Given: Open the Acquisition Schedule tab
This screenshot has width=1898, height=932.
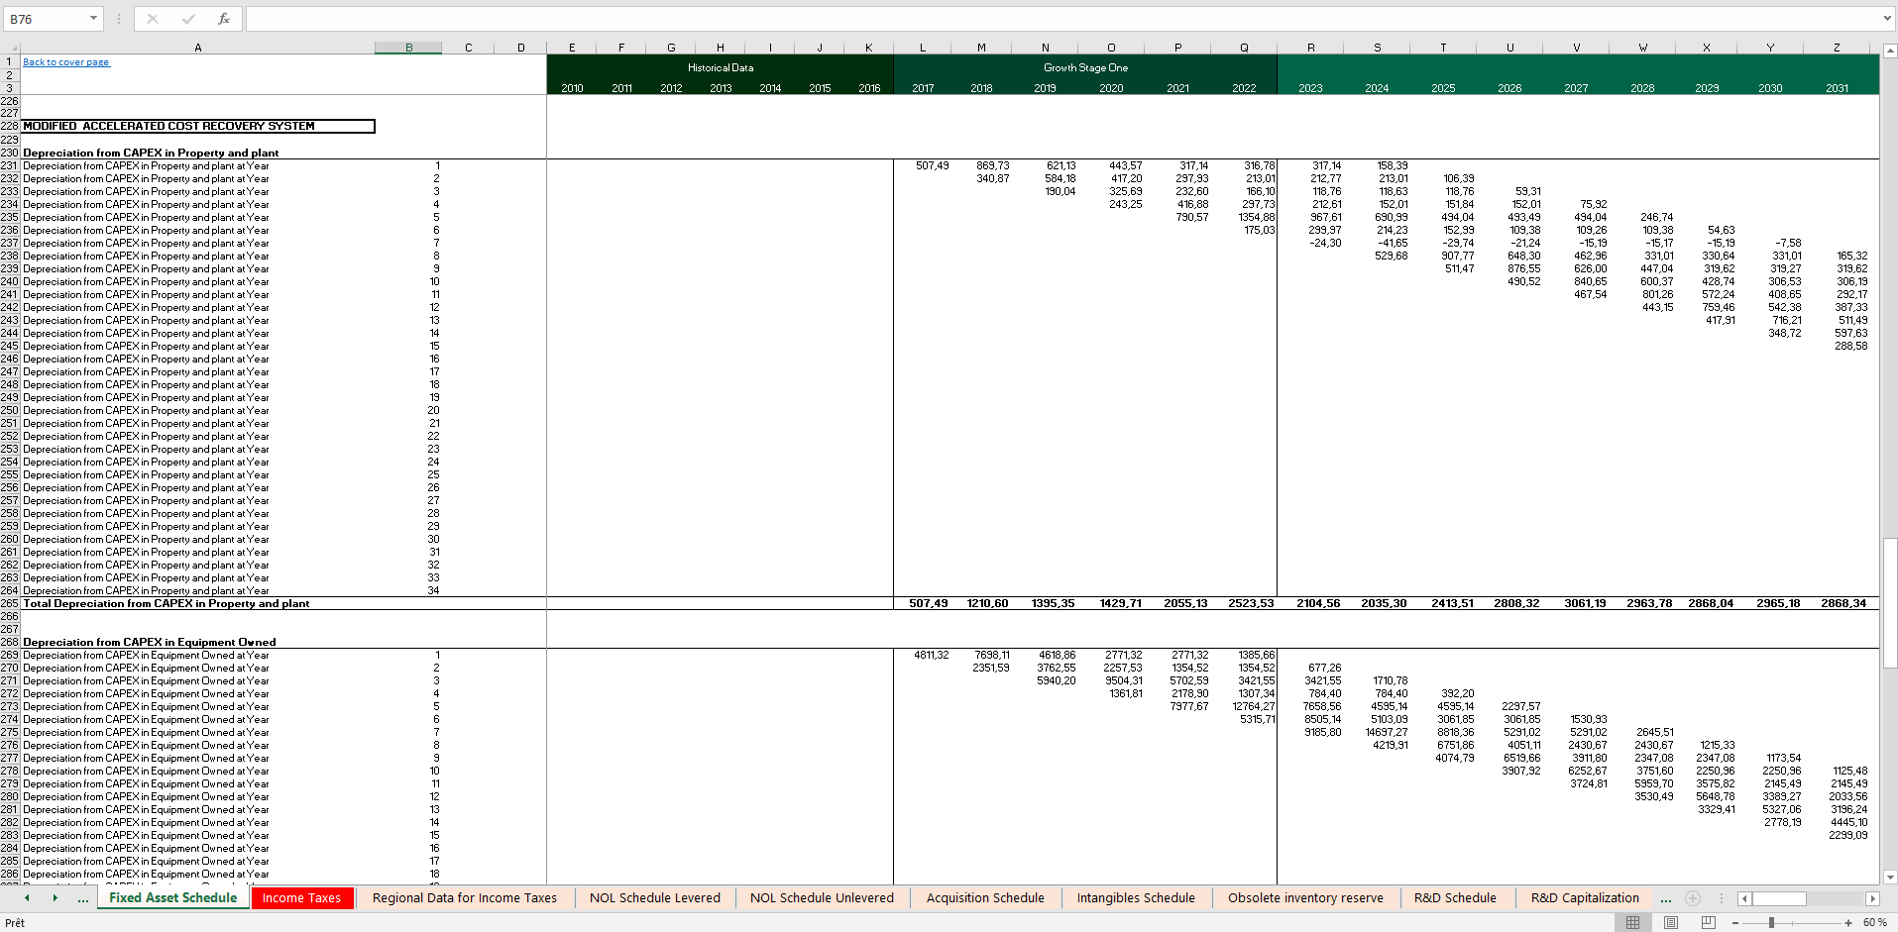Looking at the screenshot, I should (985, 898).
